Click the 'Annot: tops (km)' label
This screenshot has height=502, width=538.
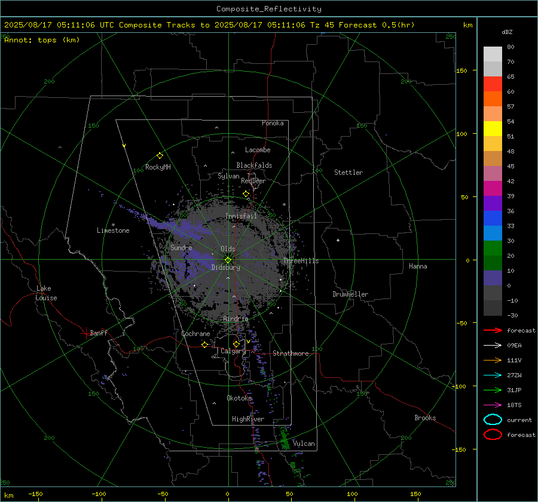click(x=42, y=40)
